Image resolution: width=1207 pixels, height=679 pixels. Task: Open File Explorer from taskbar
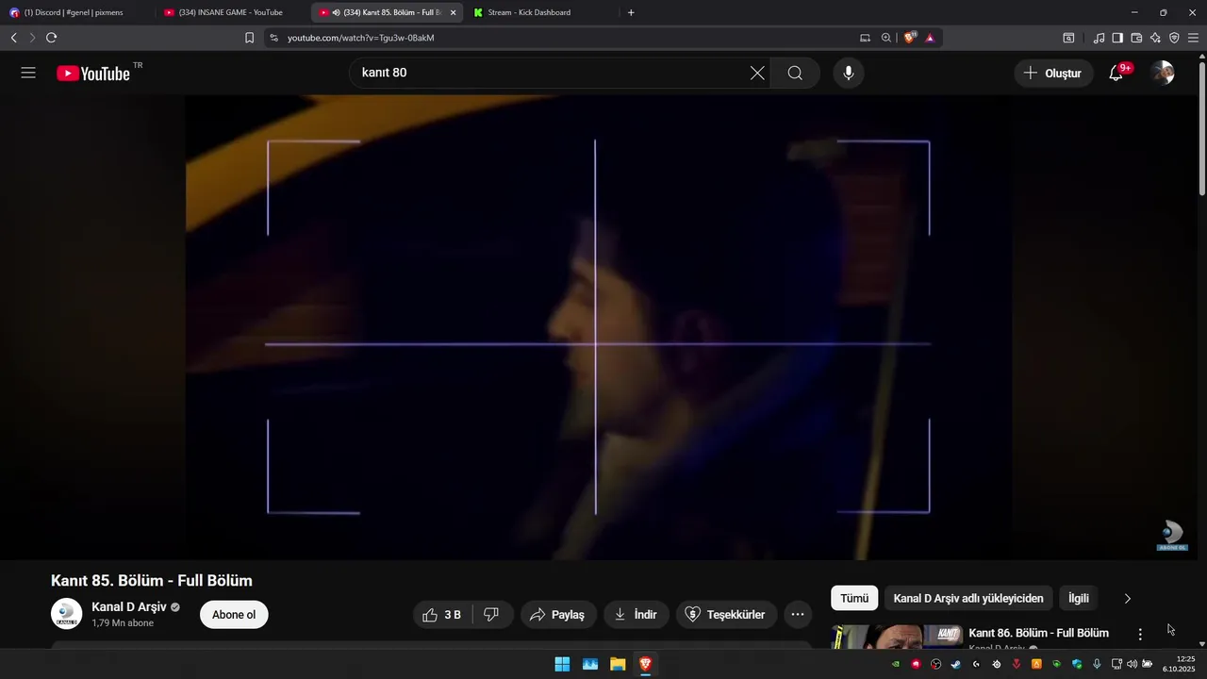pos(618,664)
